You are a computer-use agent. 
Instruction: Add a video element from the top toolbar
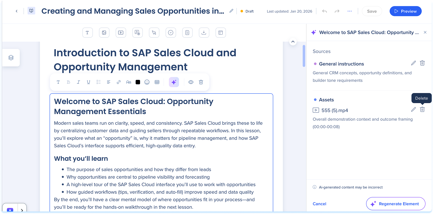pyautogui.click(x=121, y=33)
